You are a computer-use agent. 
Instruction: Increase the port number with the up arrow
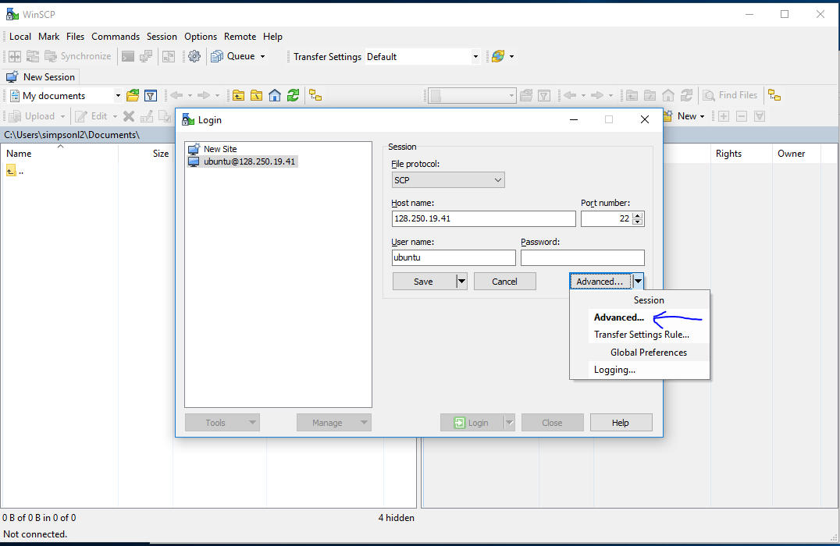[637, 215]
